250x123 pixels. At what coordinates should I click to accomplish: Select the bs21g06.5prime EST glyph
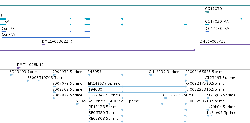(208, 98)
